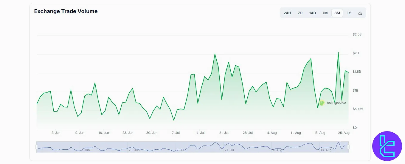The height and width of the screenshot is (164, 405).
Task: Download the chart data via download icon
Action: point(360,13)
